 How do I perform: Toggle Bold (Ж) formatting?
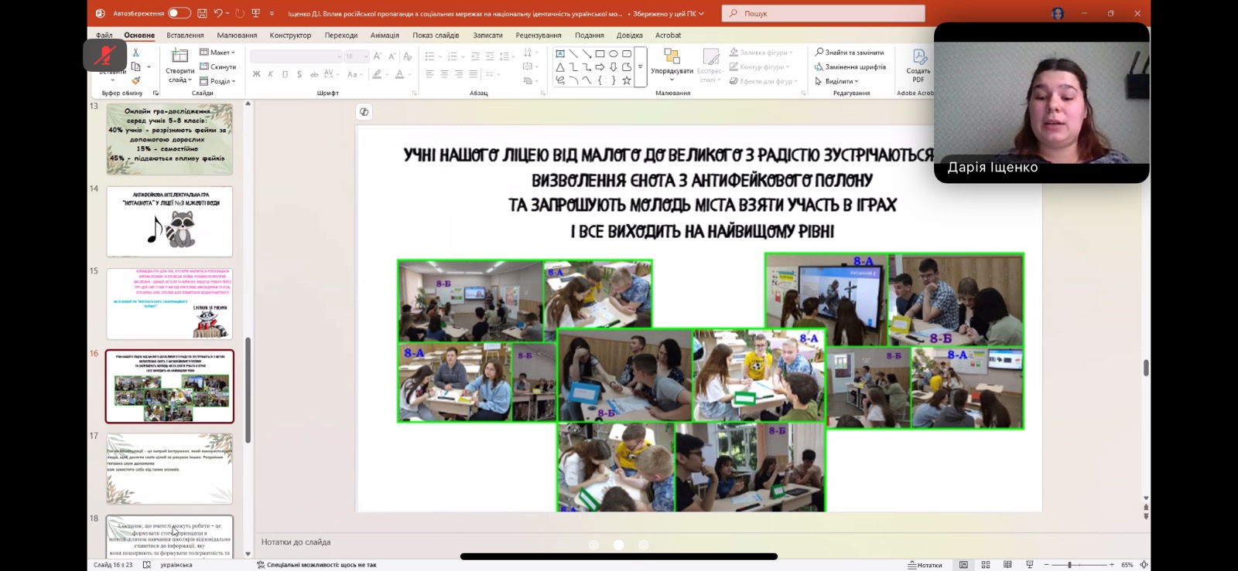pos(256,74)
